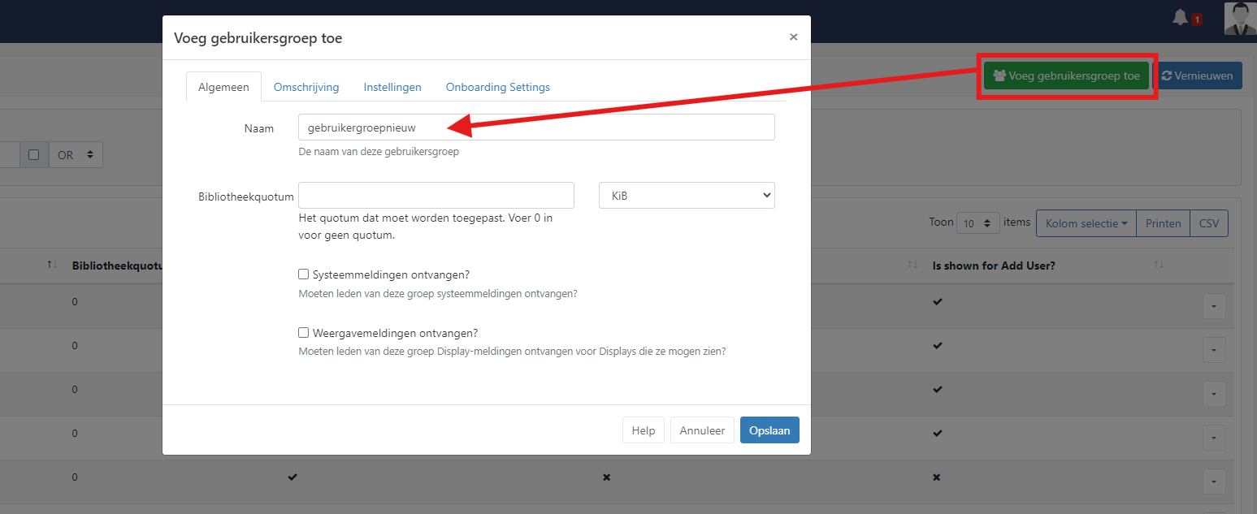Open the KiB quota unit dropdown

[x=687, y=196]
